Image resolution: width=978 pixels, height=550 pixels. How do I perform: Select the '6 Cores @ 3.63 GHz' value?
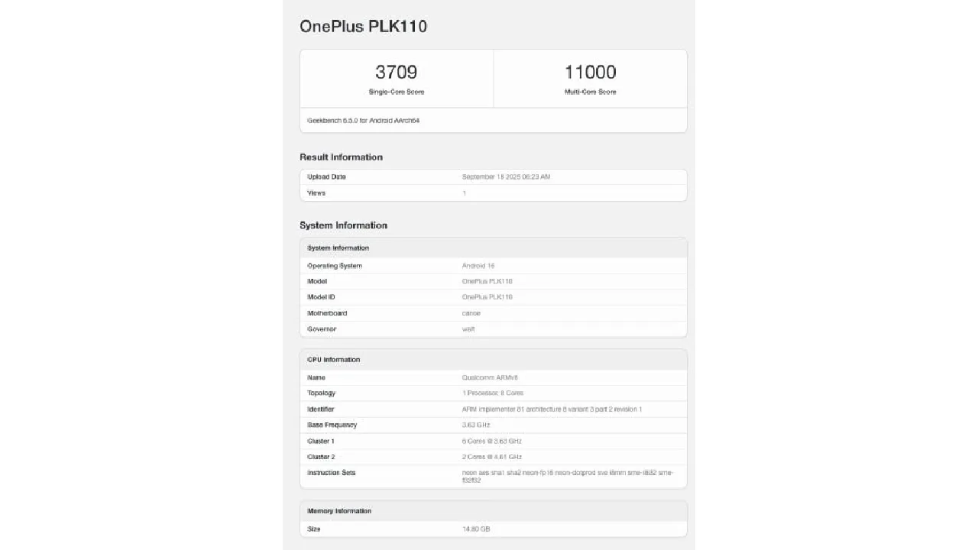(492, 442)
